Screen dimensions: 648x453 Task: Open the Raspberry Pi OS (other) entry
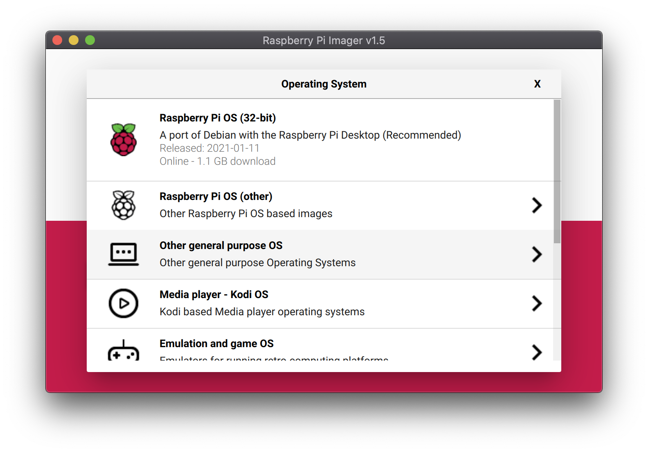point(216,196)
